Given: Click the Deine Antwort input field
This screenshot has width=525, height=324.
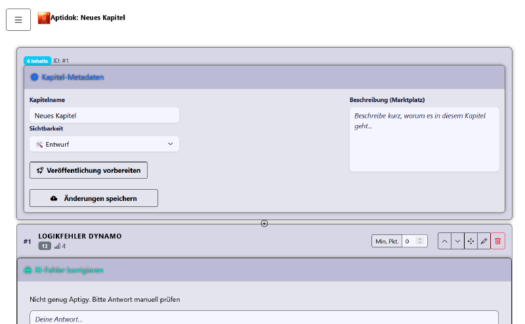Looking at the screenshot, I should (x=264, y=318).
